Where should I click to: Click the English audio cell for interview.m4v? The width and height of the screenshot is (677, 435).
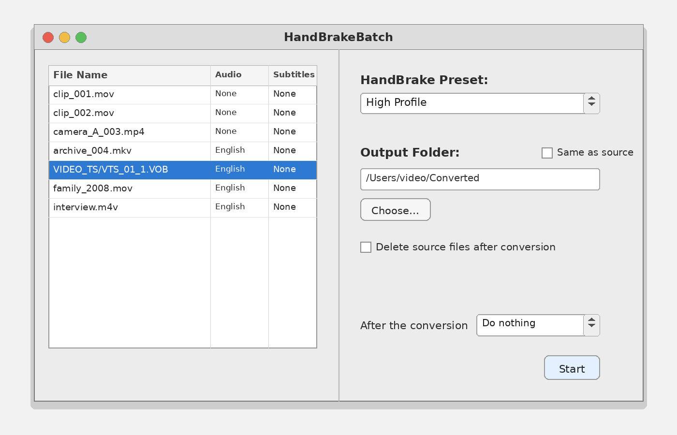pyautogui.click(x=239, y=208)
